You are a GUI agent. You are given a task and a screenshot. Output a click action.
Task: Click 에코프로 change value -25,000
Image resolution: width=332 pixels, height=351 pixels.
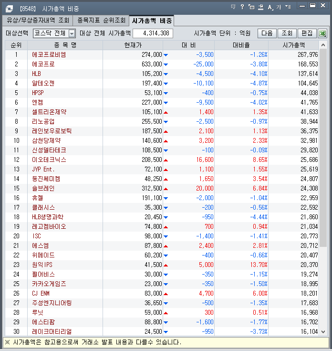[x=203, y=64]
